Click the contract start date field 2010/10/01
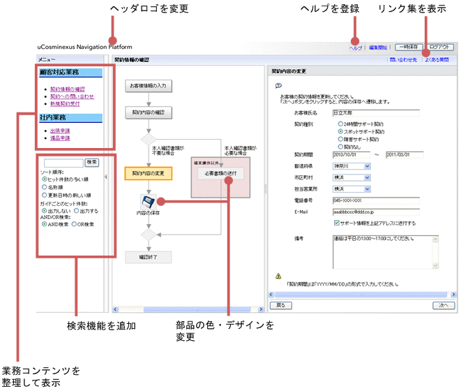The image size is (461, 391). [x=352, y=155]
